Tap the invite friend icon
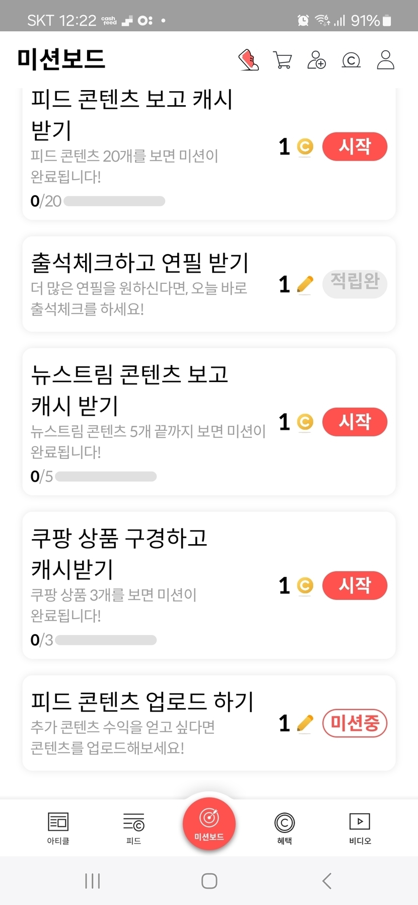 (x=317, y=60)
